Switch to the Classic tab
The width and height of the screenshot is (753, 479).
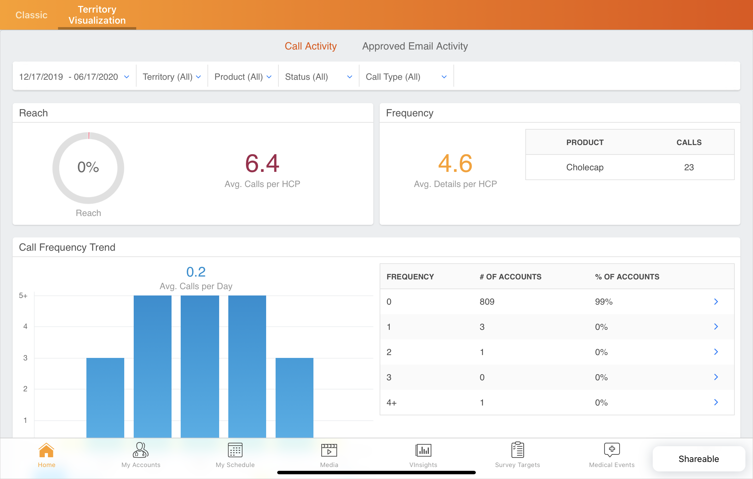[31, 15]
